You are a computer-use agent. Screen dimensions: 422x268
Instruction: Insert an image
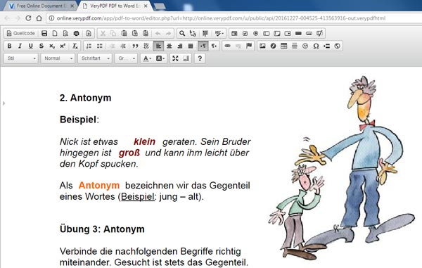(262, 46)
